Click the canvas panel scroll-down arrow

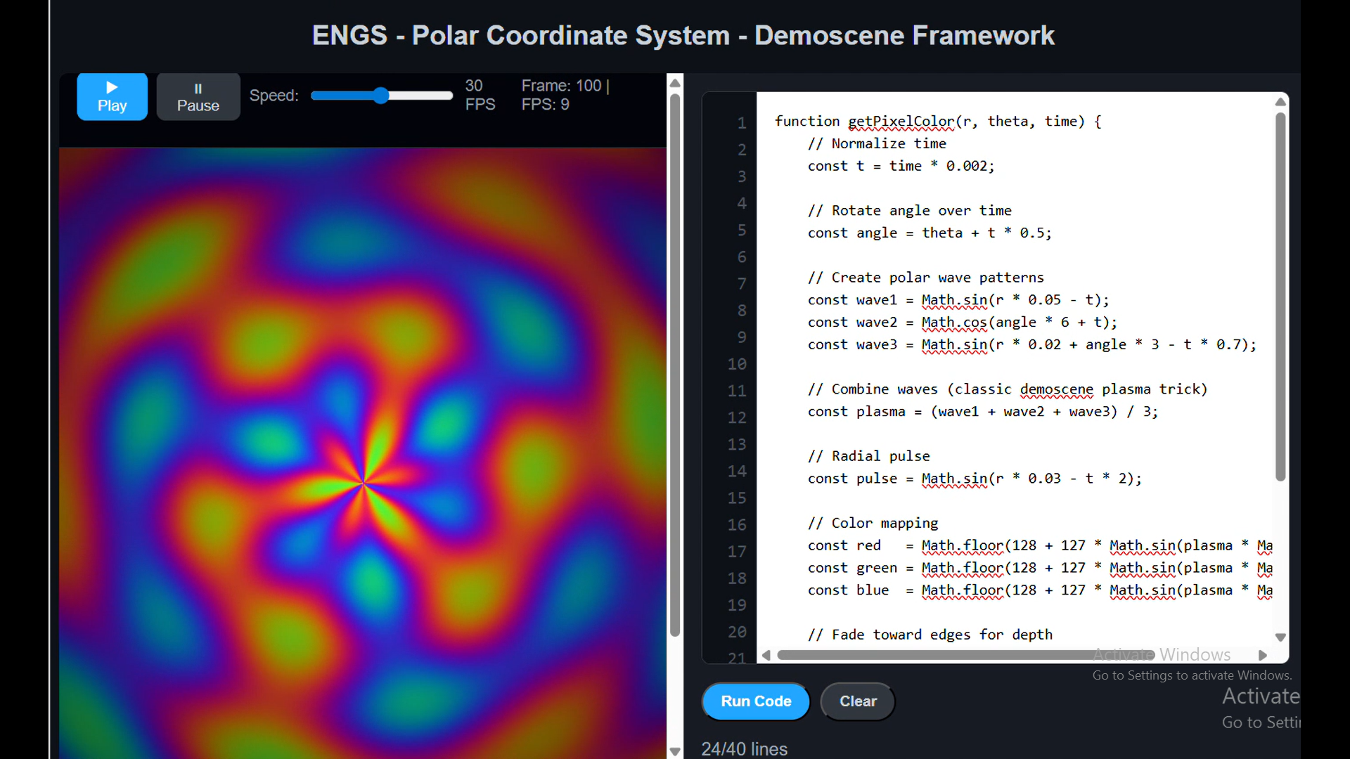click(675, 751)
